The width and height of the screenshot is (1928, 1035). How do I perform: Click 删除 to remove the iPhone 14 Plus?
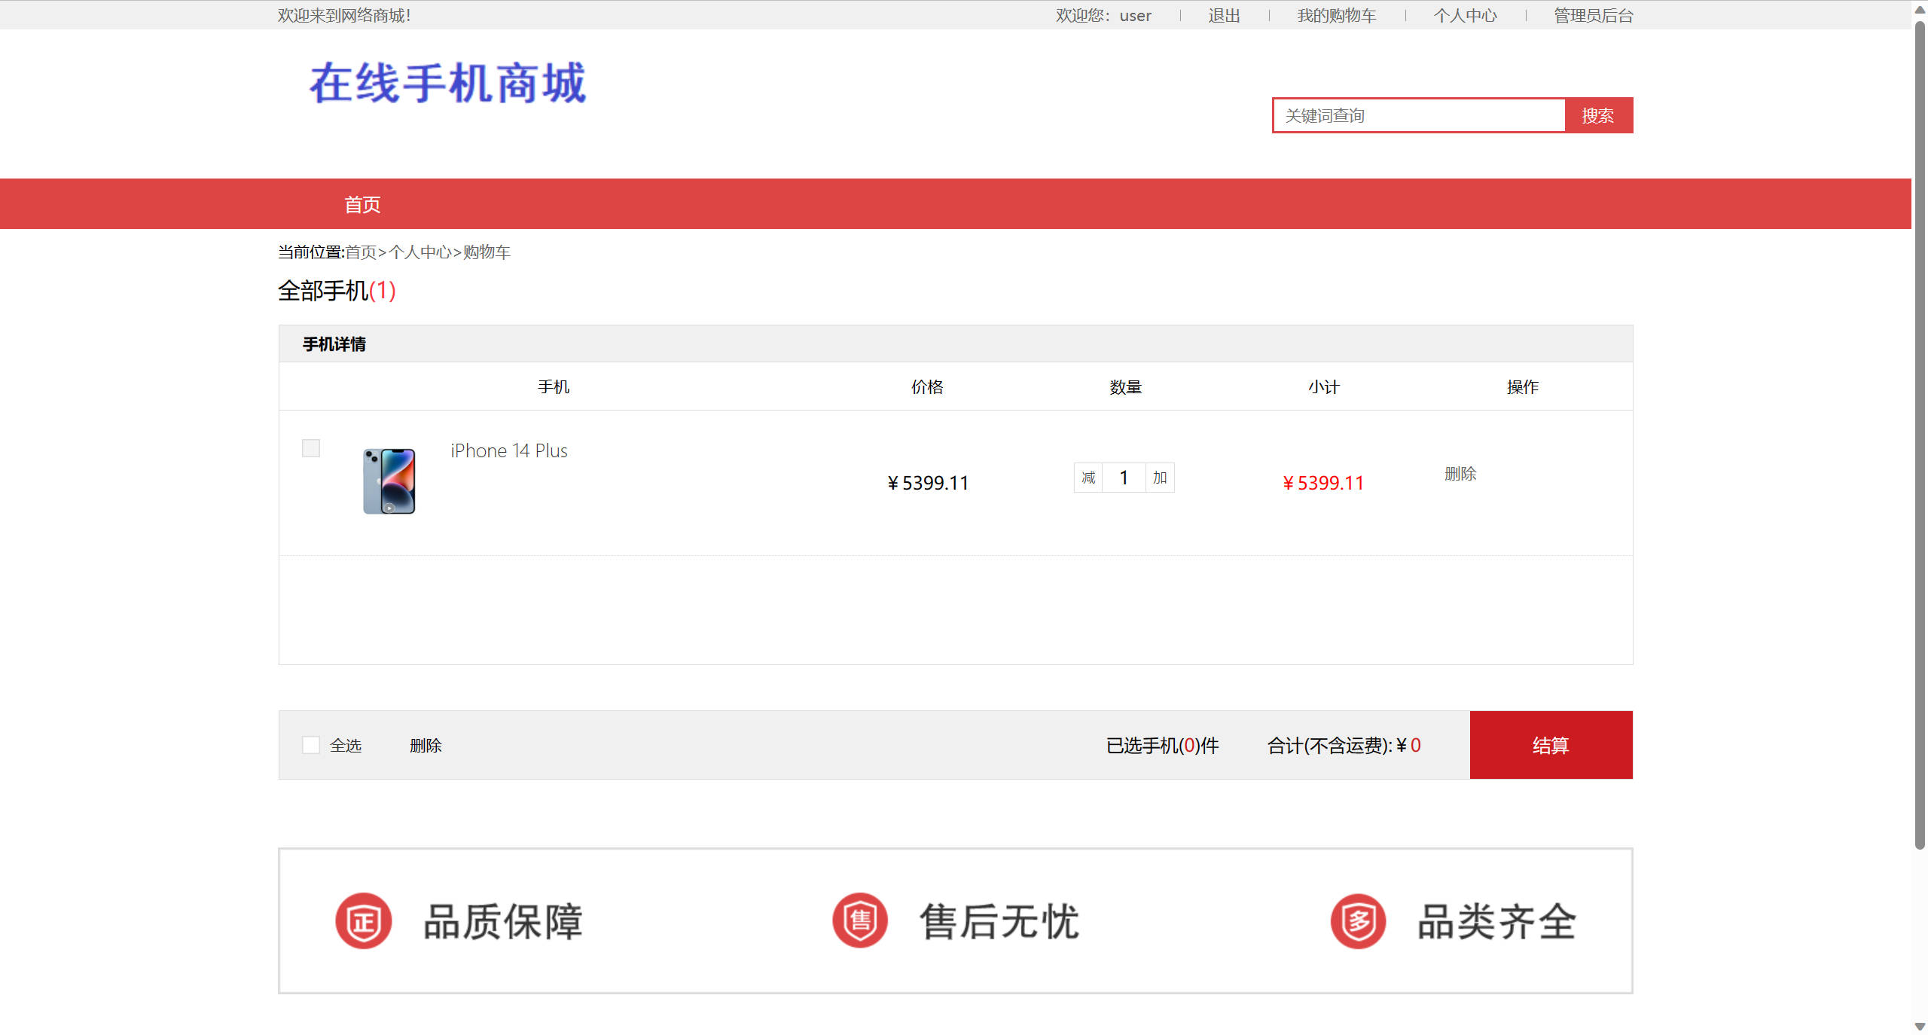1461,474
